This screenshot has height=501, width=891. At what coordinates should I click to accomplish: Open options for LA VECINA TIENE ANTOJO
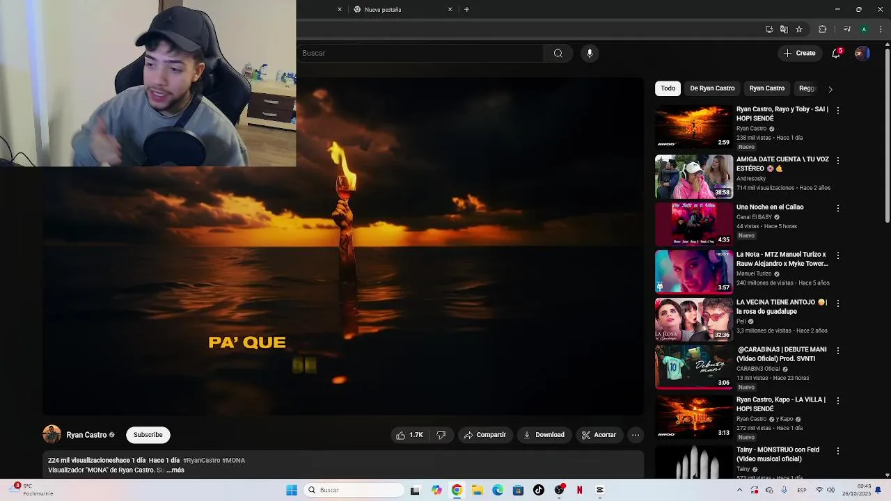point(838,303)
